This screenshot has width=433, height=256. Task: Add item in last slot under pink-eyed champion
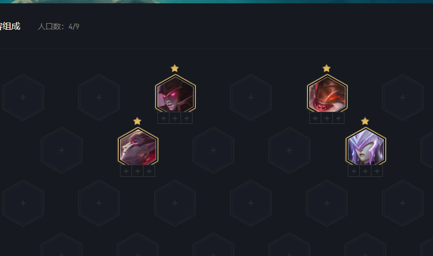(187, 118)
